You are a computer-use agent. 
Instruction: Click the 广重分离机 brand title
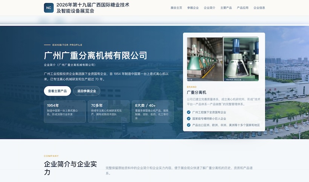click(196, 92)
